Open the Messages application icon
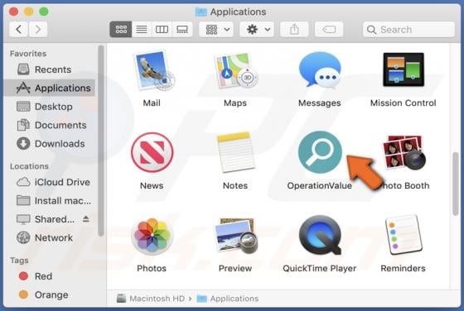The image size is (464, 311). [320, 70]
